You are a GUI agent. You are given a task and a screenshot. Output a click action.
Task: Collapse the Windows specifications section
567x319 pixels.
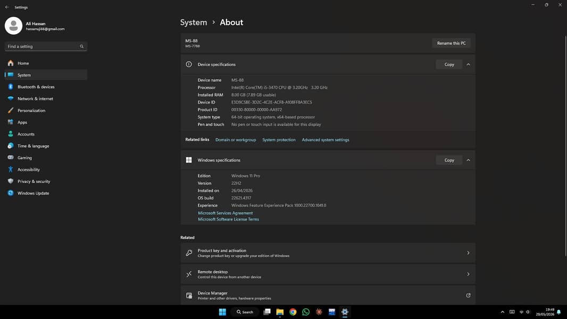coord(468,160)
